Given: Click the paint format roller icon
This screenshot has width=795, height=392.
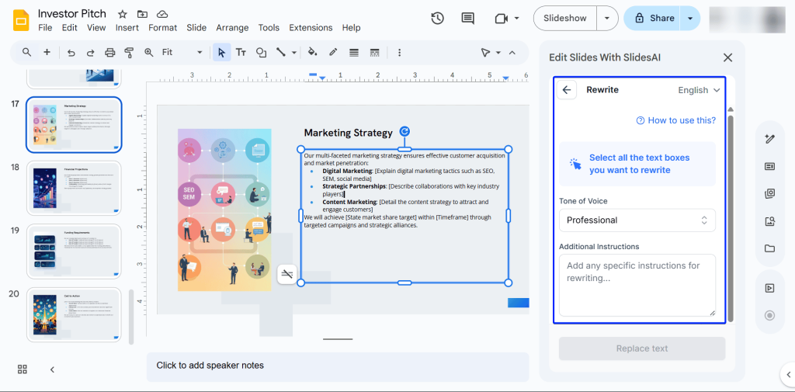Looking at the screenshot, I should pos(129,53).
